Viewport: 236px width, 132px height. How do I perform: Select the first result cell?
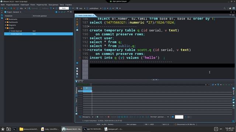[x=87, y=91]
